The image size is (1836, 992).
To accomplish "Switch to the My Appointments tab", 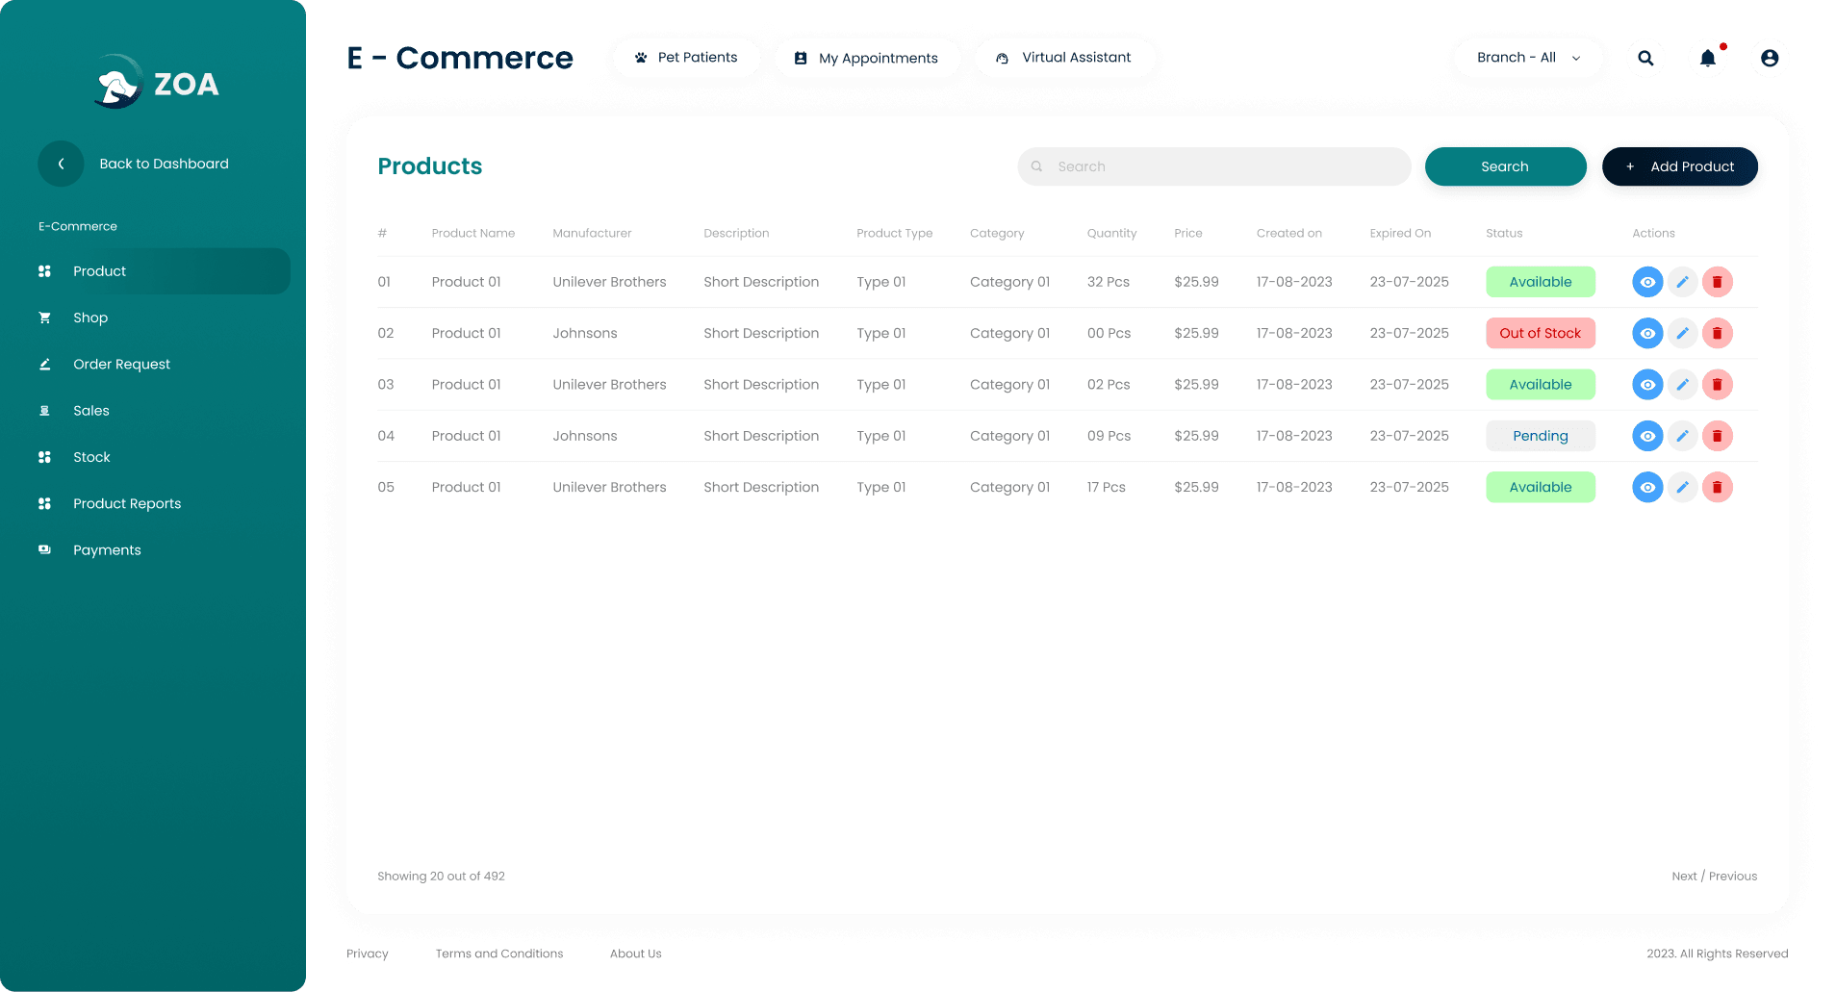I will tap(866, 58).
